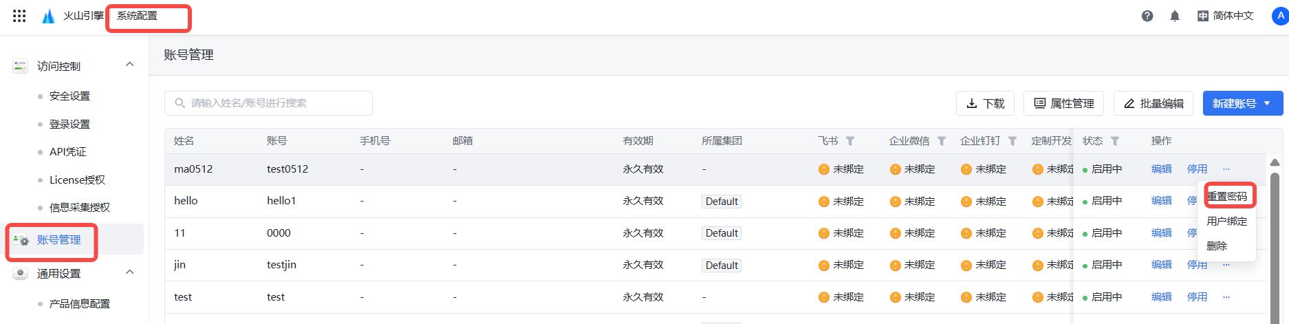This screenshot has width=1289, height=324.
Task: Open the 新建账号 dropdown button
Action: pos(1242,103)
